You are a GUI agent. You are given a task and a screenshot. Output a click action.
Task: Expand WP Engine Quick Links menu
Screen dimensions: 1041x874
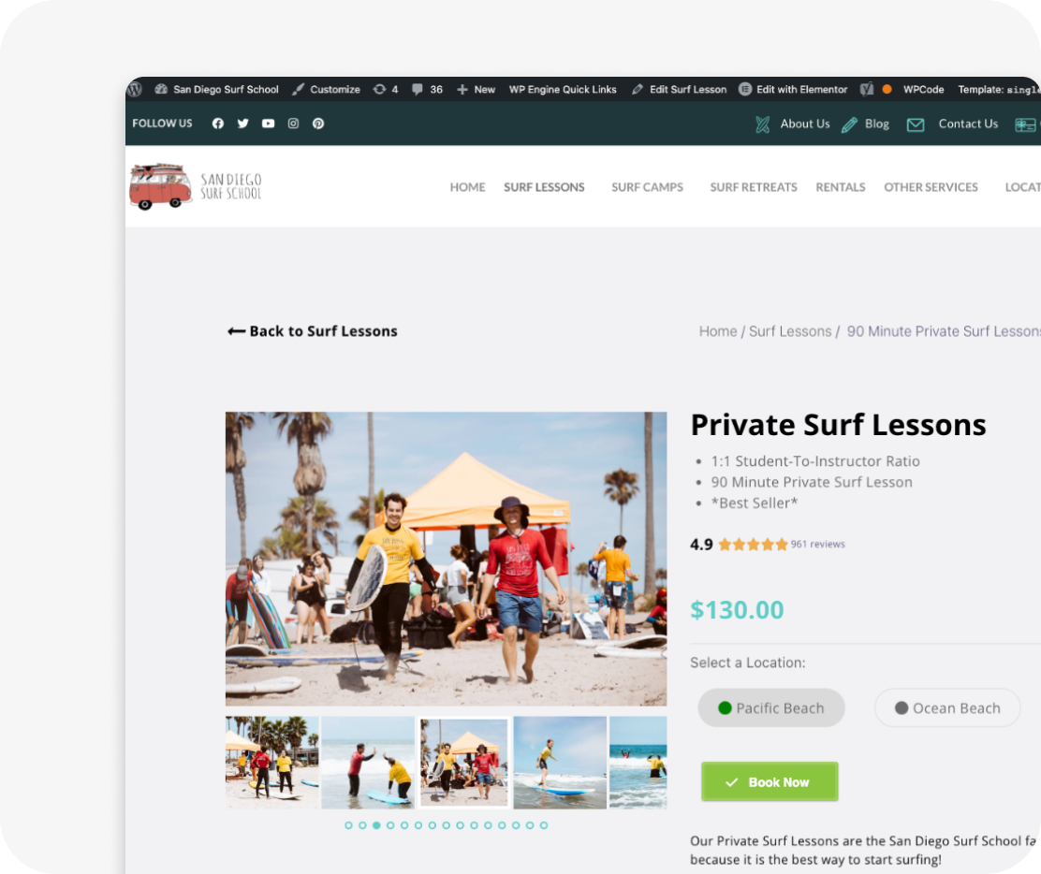[563, 89]
